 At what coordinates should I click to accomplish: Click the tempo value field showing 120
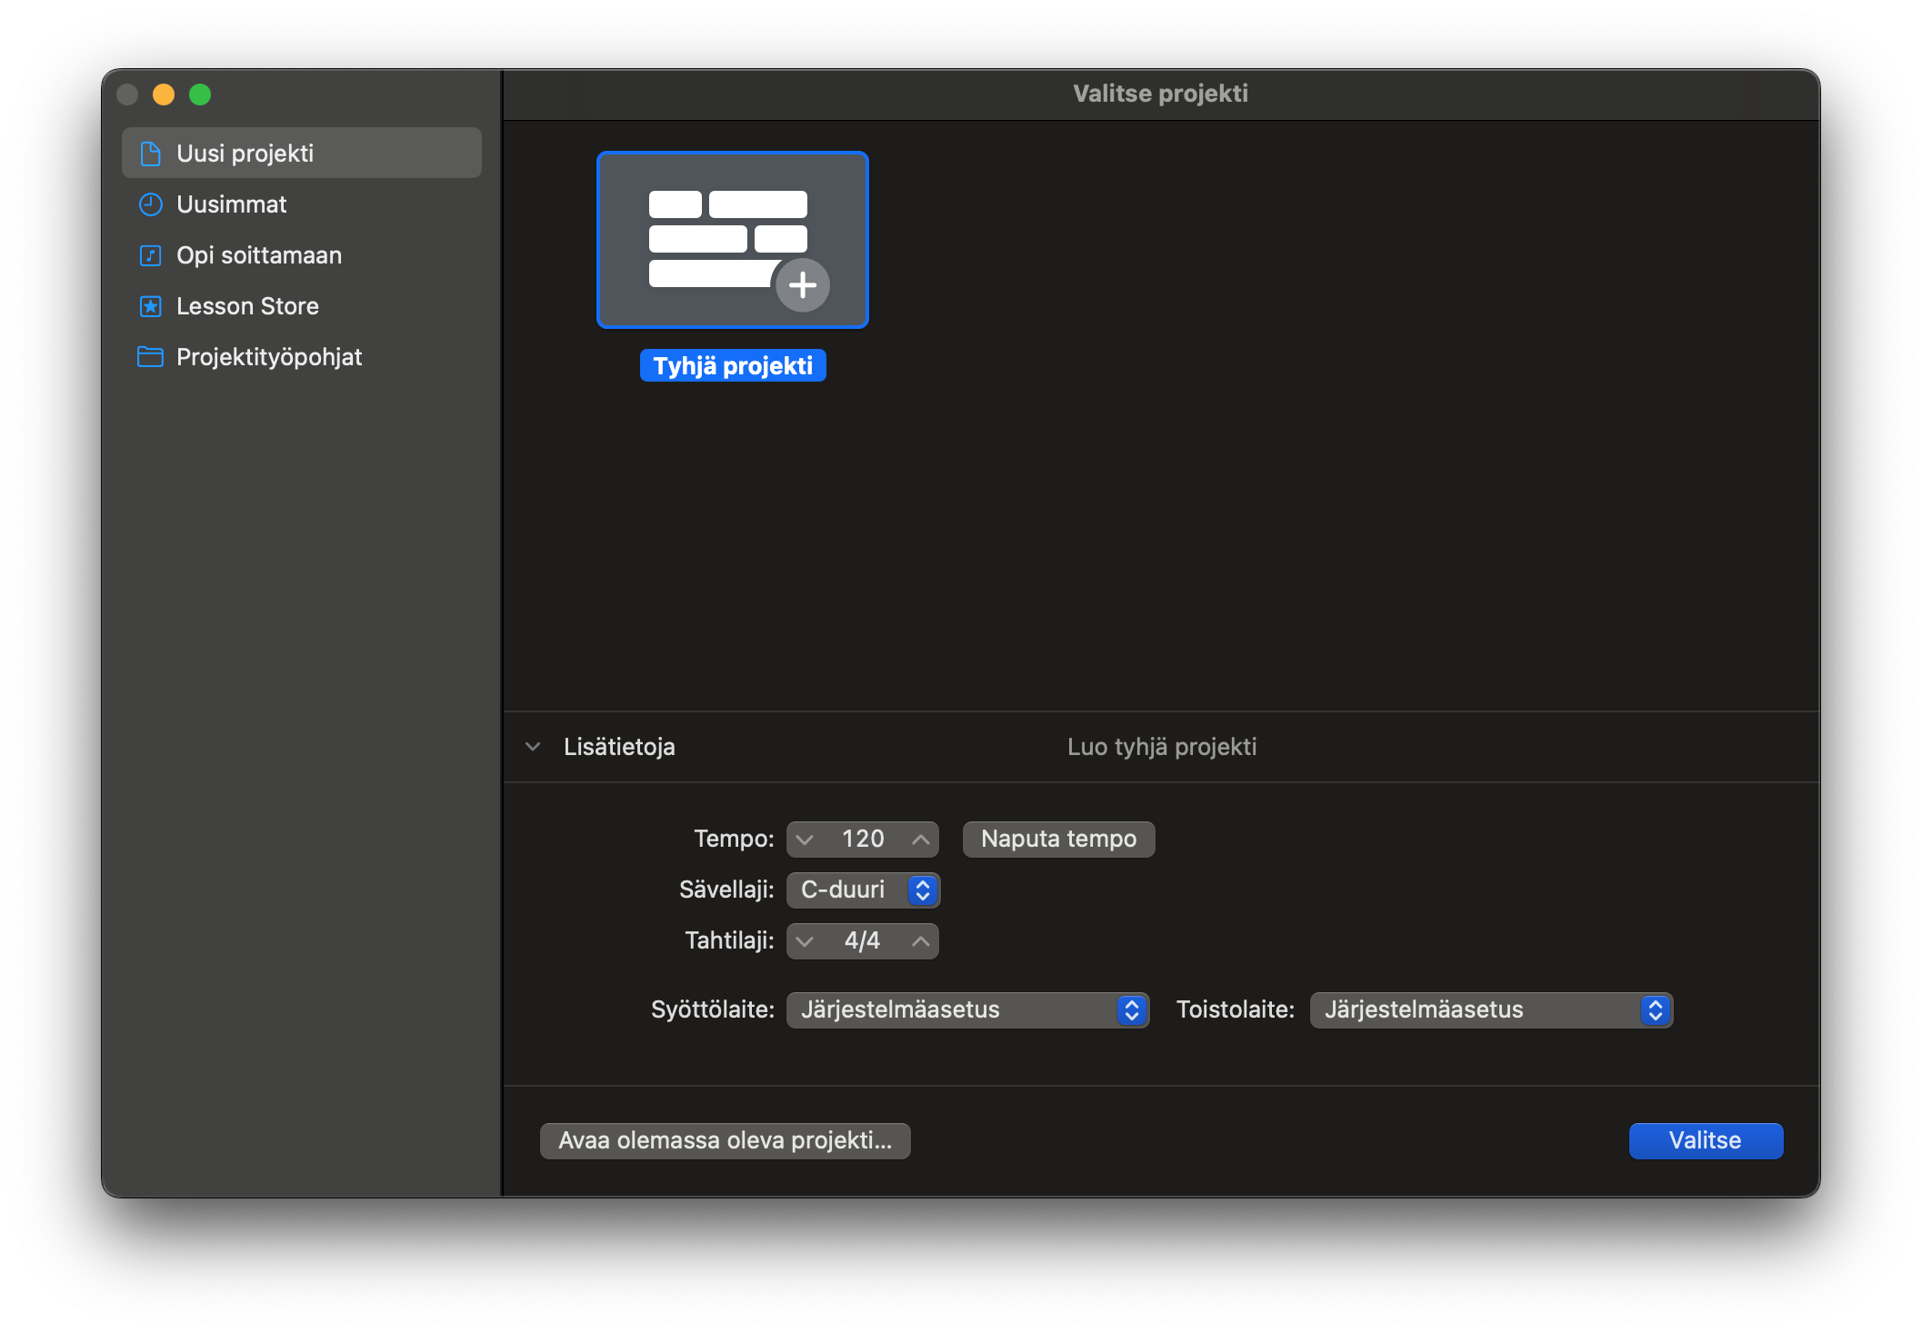pos(862,839)
